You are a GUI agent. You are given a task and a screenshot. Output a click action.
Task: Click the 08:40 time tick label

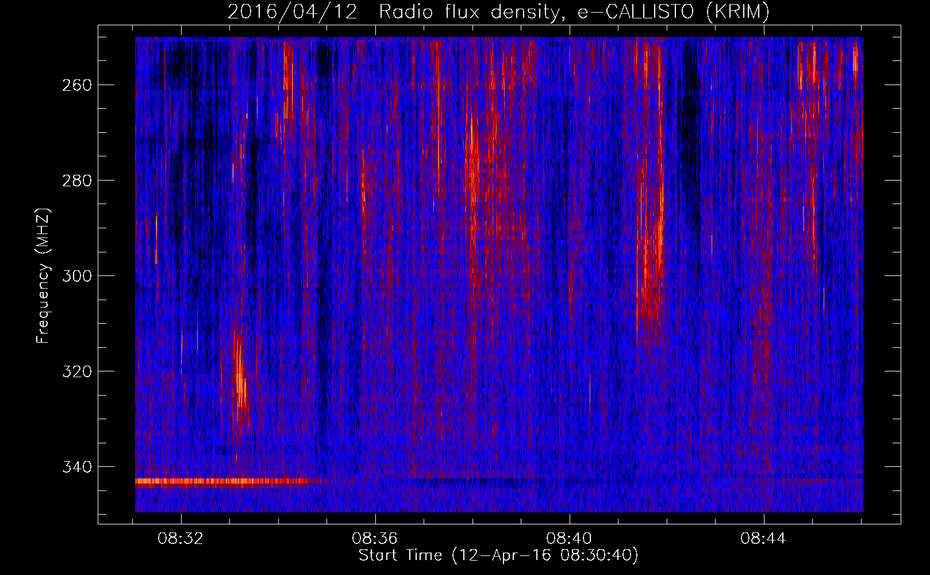[569, 539]
